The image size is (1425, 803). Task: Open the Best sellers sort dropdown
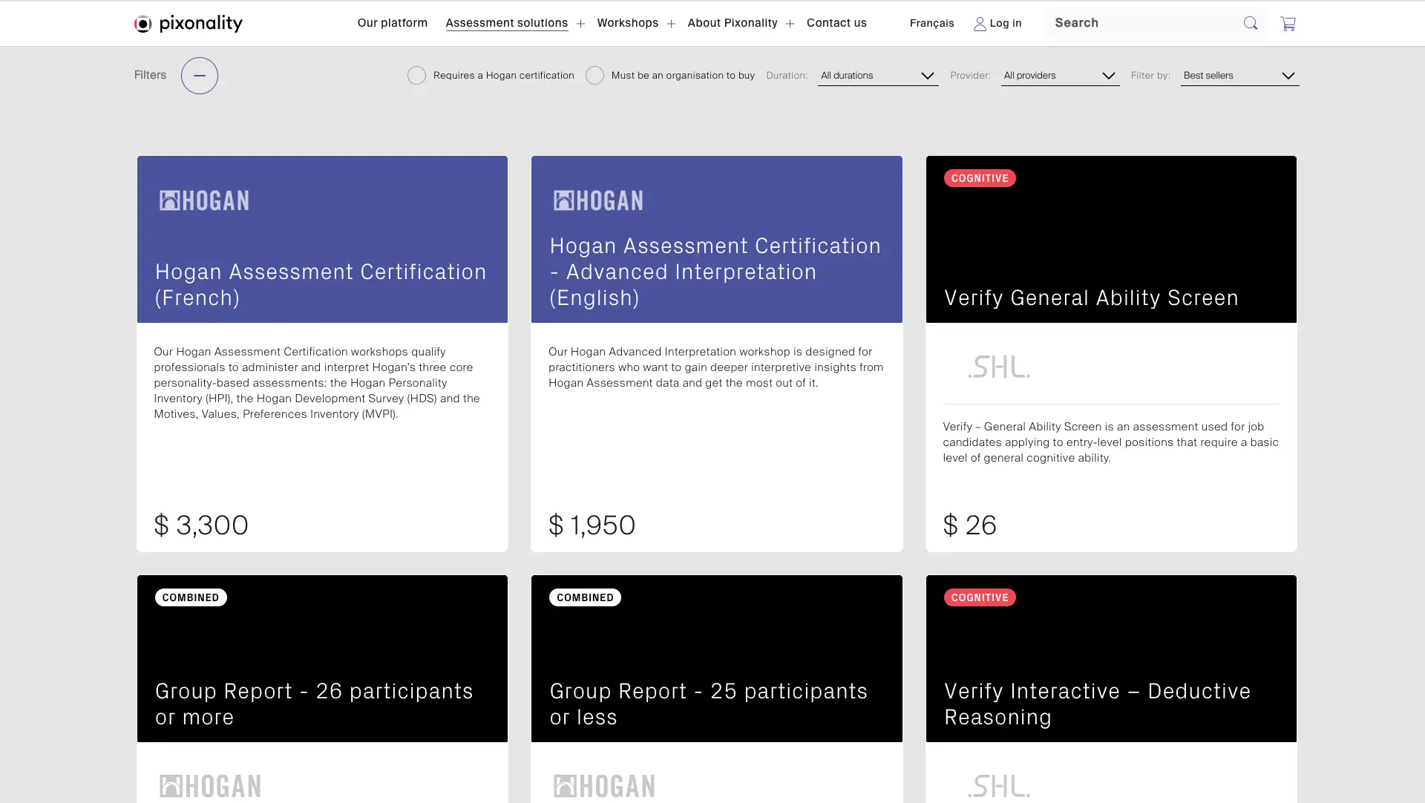[x=1239, y=76]
